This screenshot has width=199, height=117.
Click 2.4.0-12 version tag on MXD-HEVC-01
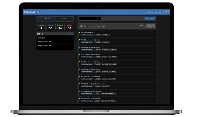pos(97,86)
